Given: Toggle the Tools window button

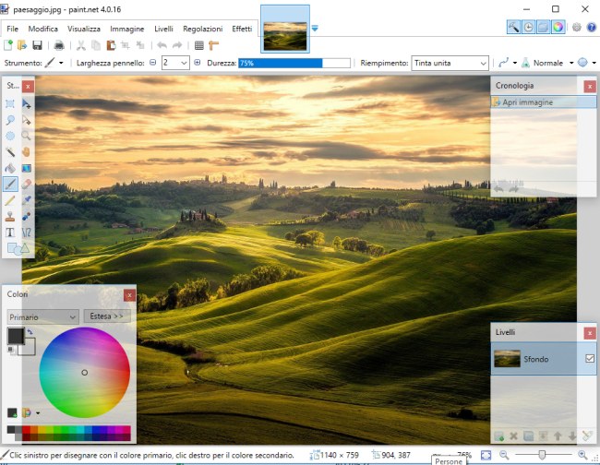Looking at the screenshot, I should [513, 27].
